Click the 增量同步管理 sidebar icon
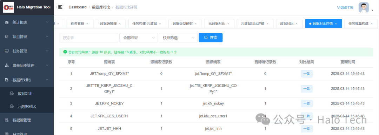Viewport: 379px width, 135px height. click(7, 66)
